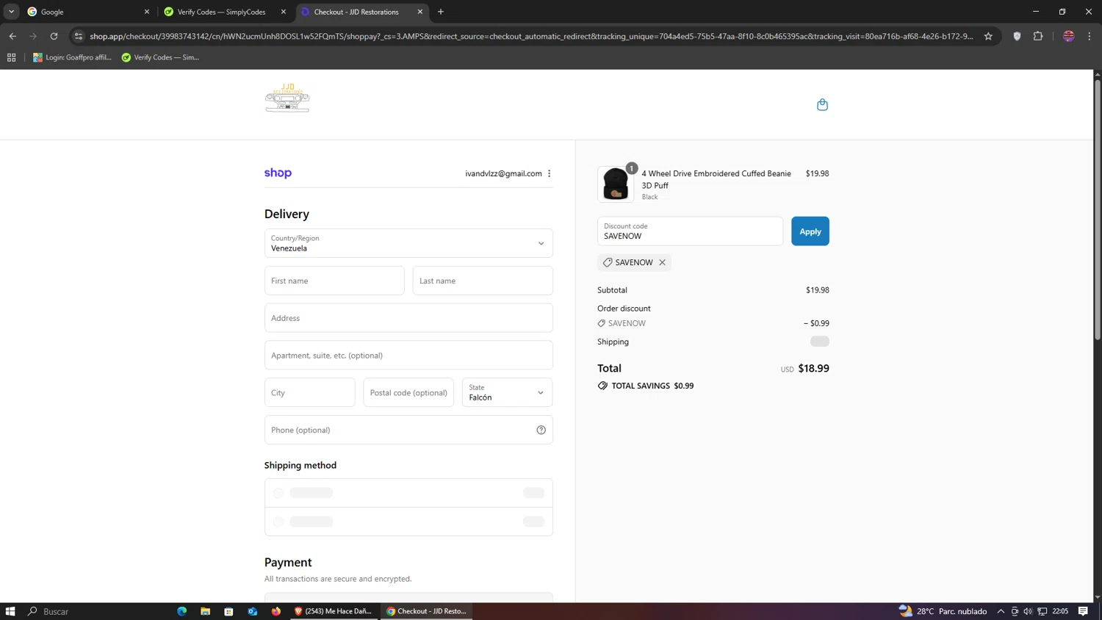Click the Phone (optional) field

tap(408, 430)
